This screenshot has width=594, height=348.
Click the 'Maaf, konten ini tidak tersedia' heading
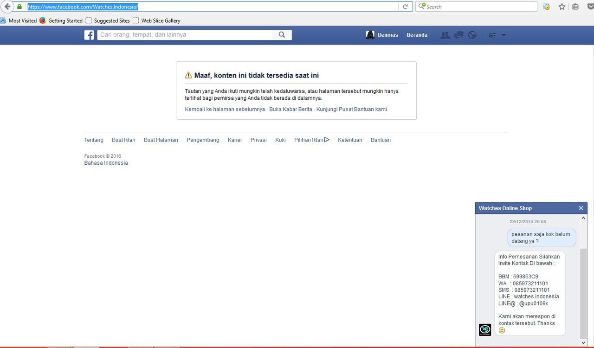(257, 75)
